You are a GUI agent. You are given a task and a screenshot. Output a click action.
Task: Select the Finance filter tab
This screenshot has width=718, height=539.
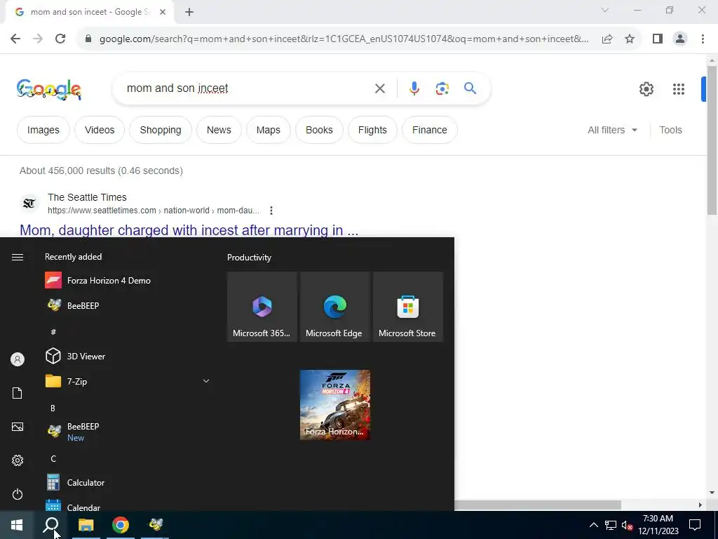(x=430, y=130)
